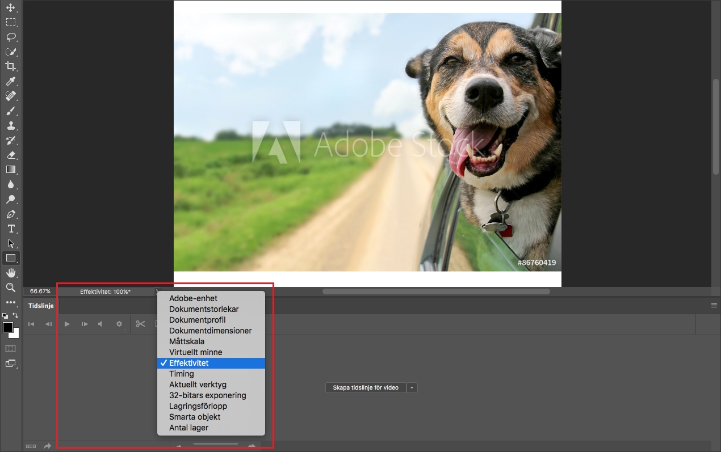This screenshot has height=452, width=721.
Task: Switch to the Tidslinje panel tab
Action: pos(41,306)
